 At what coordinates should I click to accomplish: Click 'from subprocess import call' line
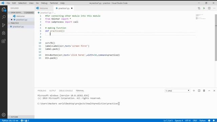[x=62, y=22]
